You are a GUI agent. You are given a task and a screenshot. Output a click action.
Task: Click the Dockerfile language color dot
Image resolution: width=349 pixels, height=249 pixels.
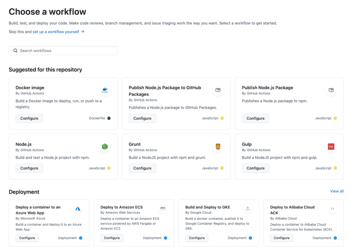(109, 118)
